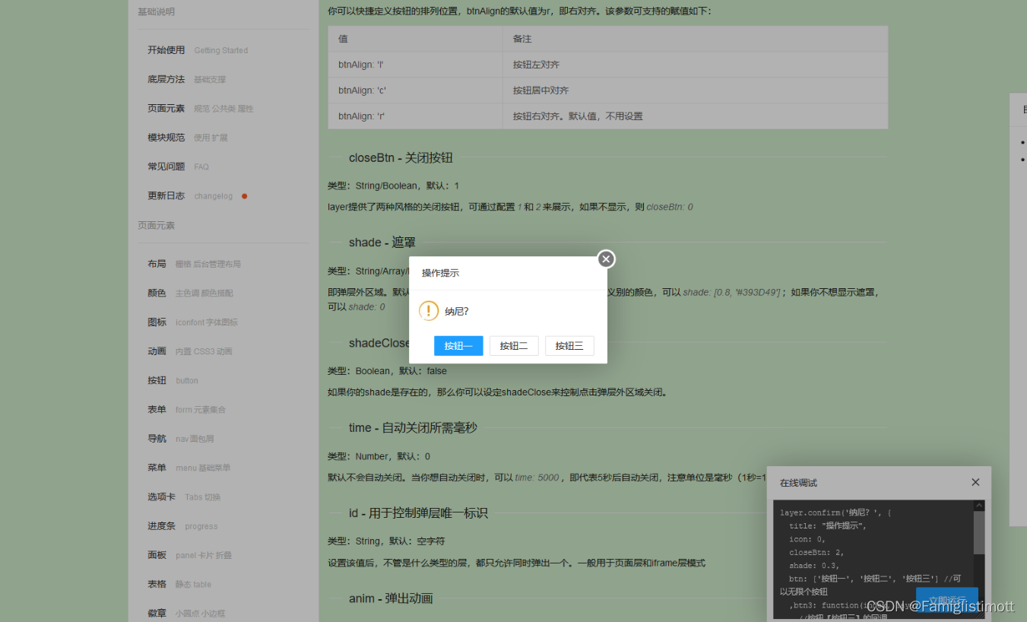The height and width of the screenshot is (622, 1027).
Task: Click the blue 按钮一 button in the dialog
Action: [x=458, y=345]
